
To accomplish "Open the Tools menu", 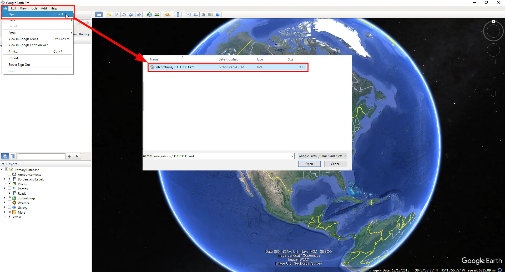I will pos(34,8).
